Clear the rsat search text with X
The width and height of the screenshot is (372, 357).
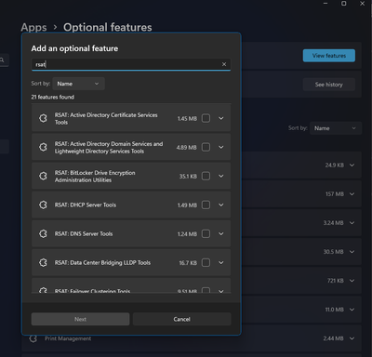[224, 64]
